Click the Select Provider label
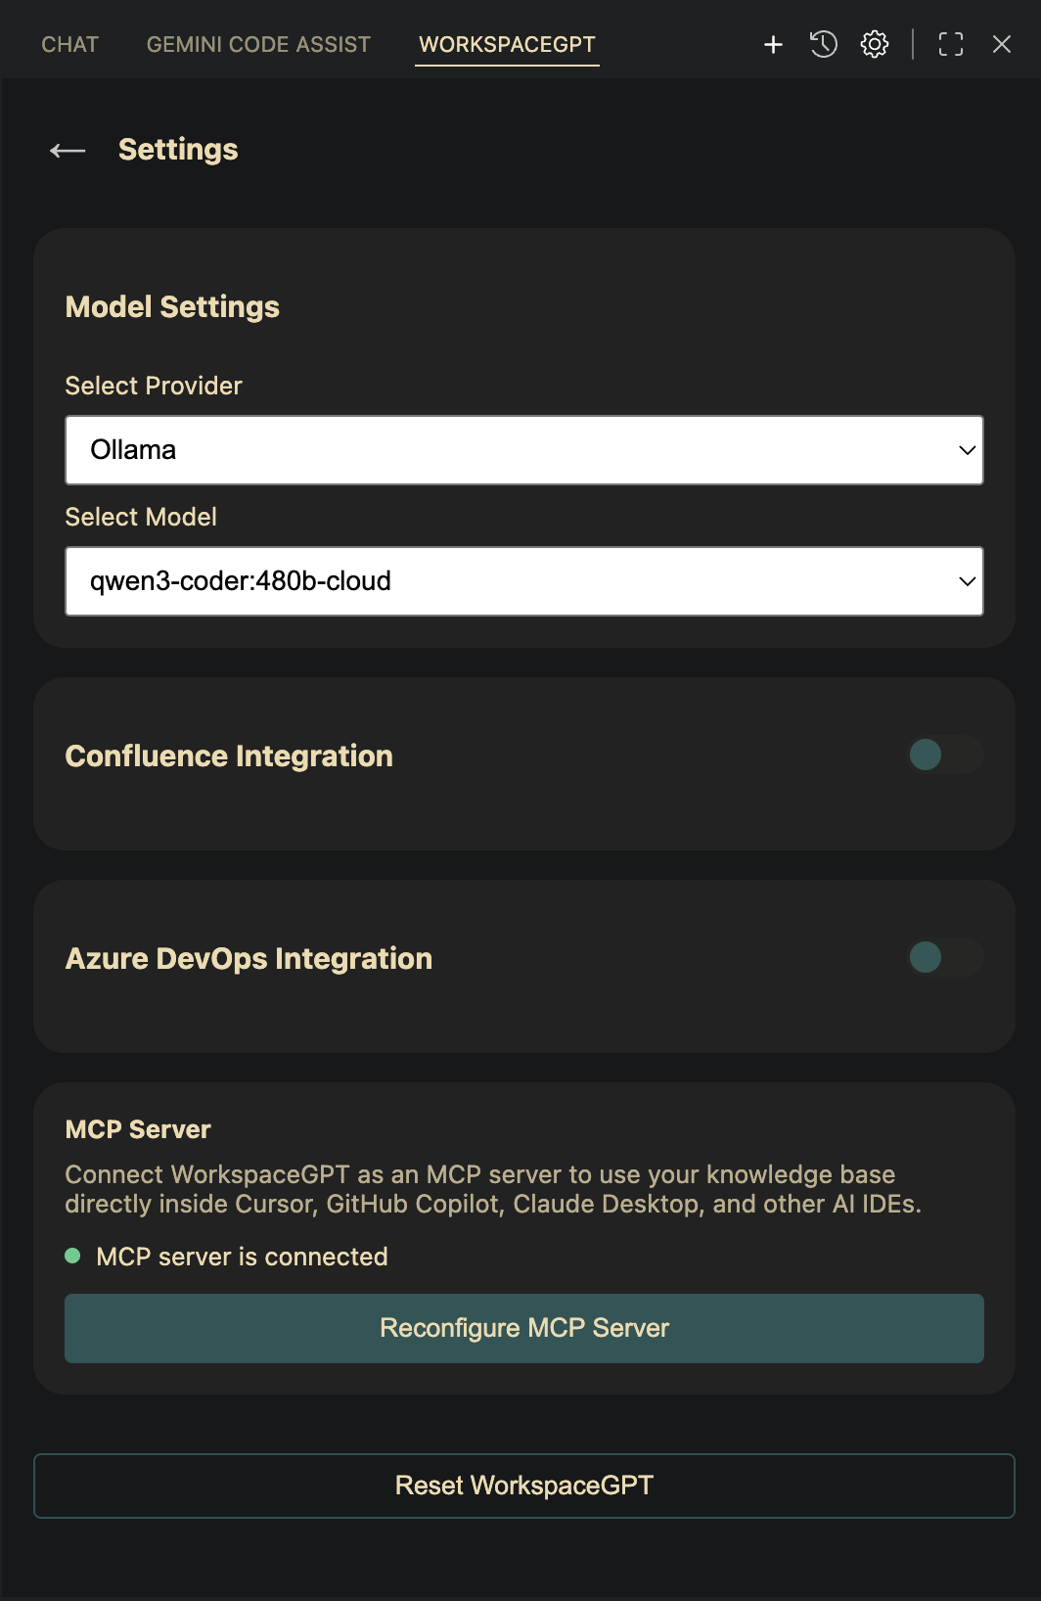1041x1601 pixels. point(154,386)
